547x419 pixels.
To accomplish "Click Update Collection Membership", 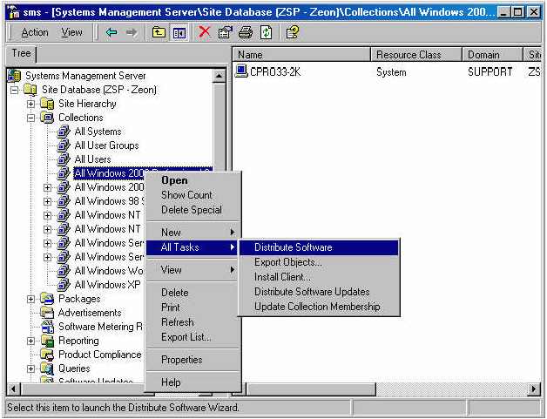I will [x=319, y=307].
